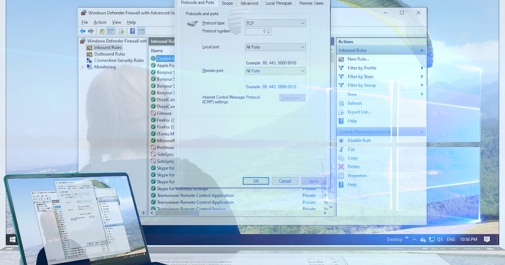Switch to the Scope tab
The image size is (505, 265).
(x=227, y=3)
